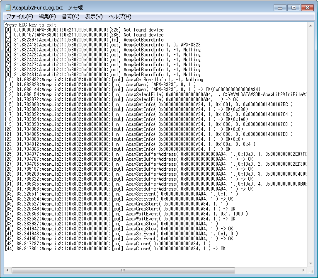Click 'OK(0x280)' on line [16]

pyautogui.click(x=237, y=109)
